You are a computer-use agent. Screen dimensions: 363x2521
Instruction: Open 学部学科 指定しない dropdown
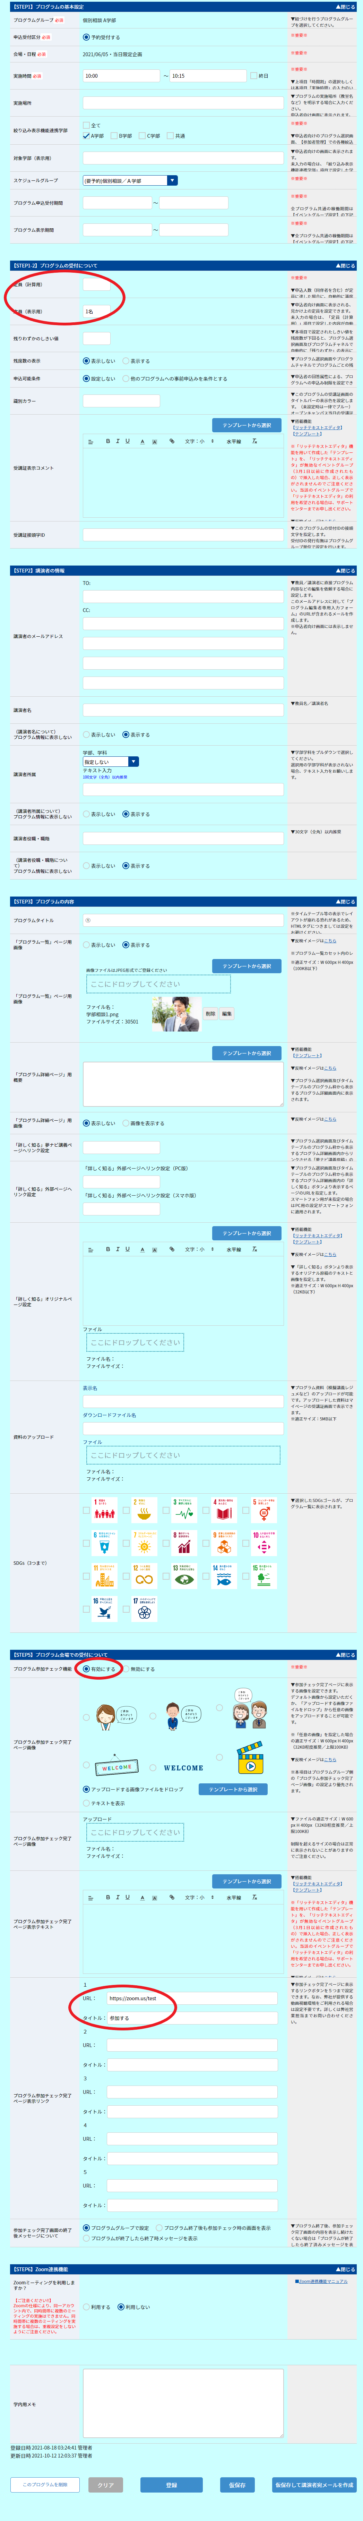pos(111,761)
